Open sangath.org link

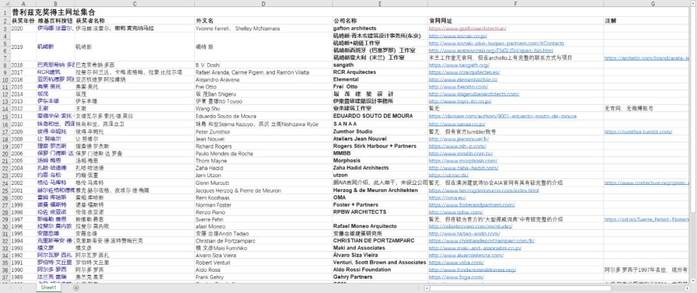[459, 65]
